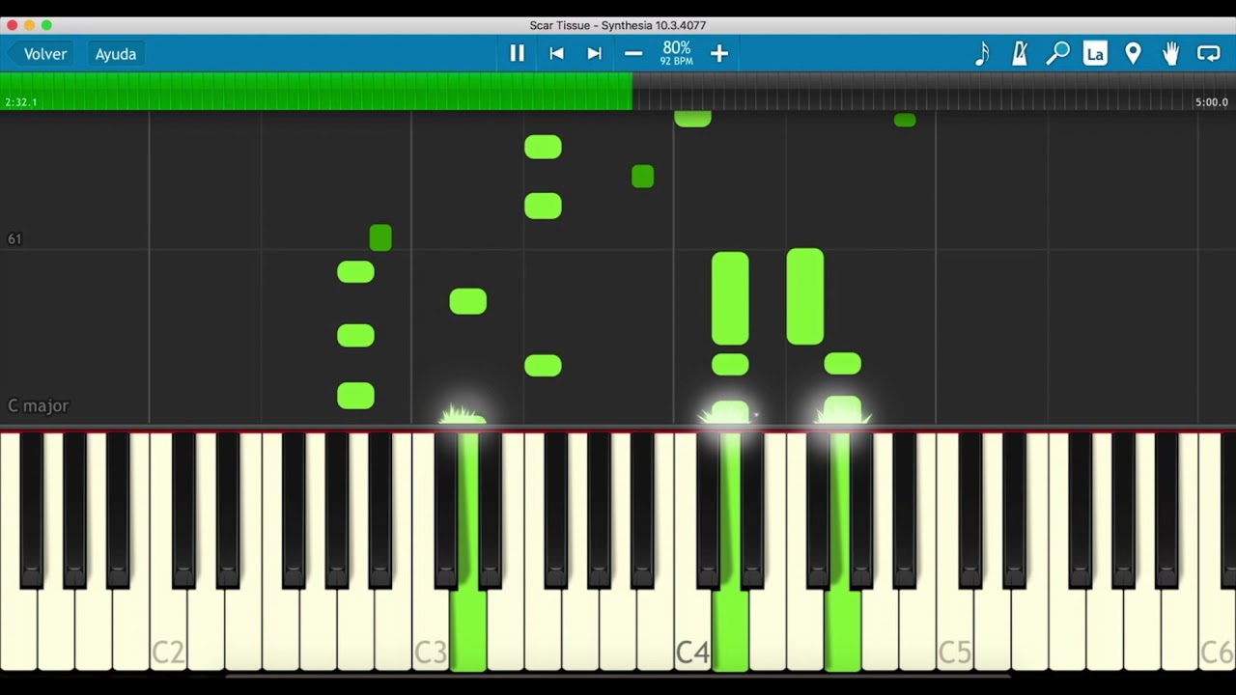
Task: Seek within the green progress bar
Action: (317, 91)
